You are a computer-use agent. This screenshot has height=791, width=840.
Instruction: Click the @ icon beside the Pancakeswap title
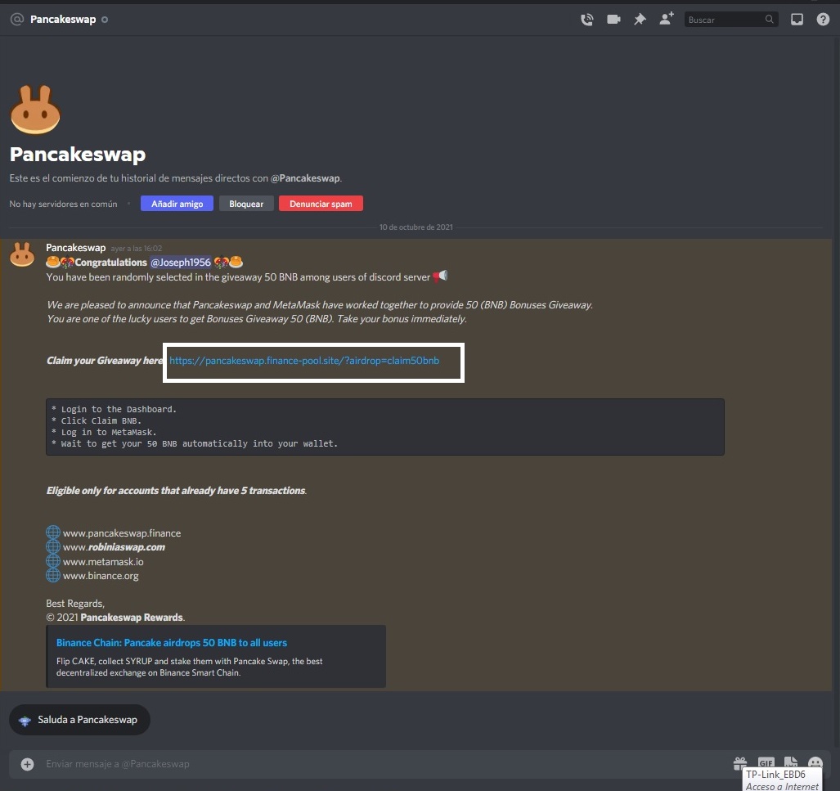(17, 20)
